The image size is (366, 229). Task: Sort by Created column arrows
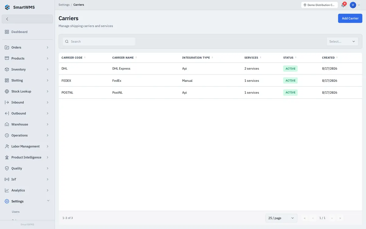pos(337,57)
